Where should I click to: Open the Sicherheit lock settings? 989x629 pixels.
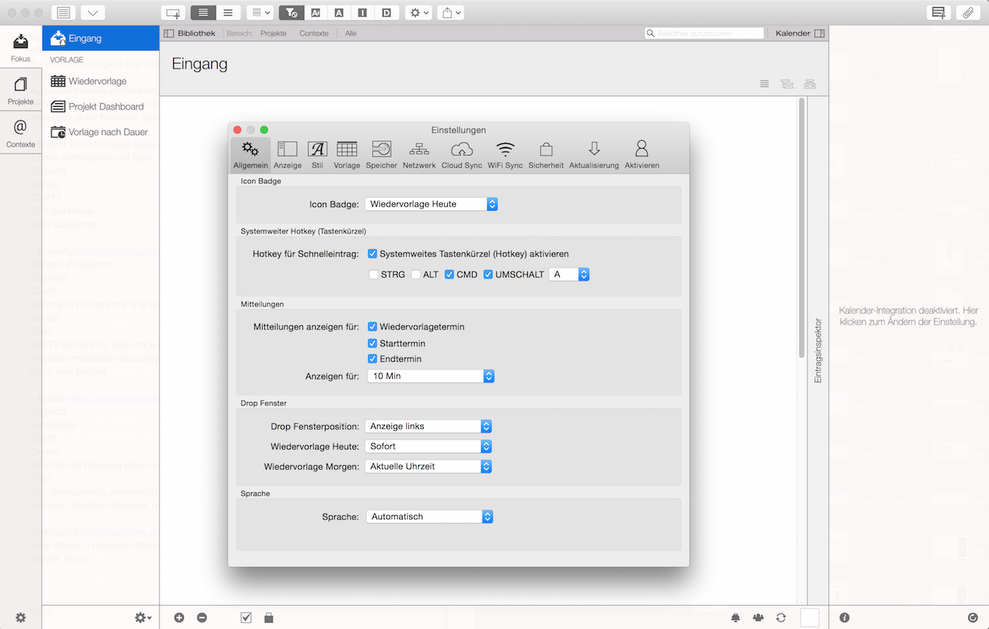[x=546, y=155]
